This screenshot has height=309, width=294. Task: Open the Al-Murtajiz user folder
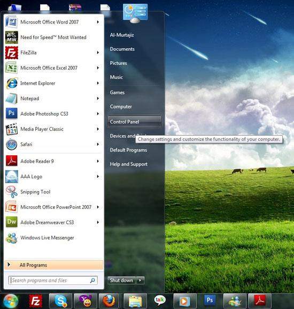[x=122, y=35]
